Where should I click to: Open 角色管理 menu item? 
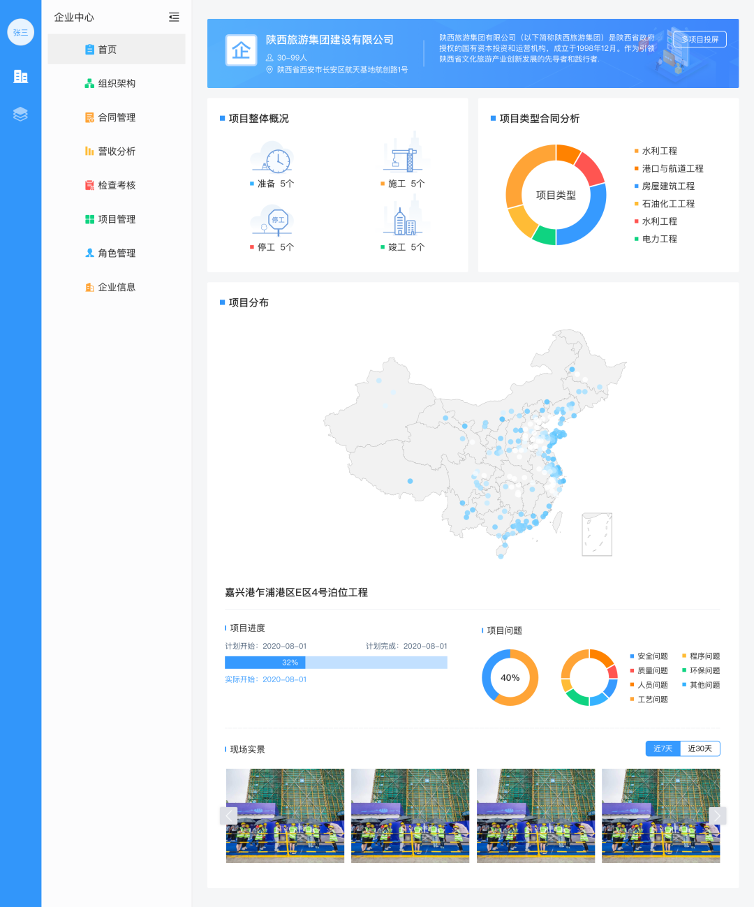coord(117,253)
